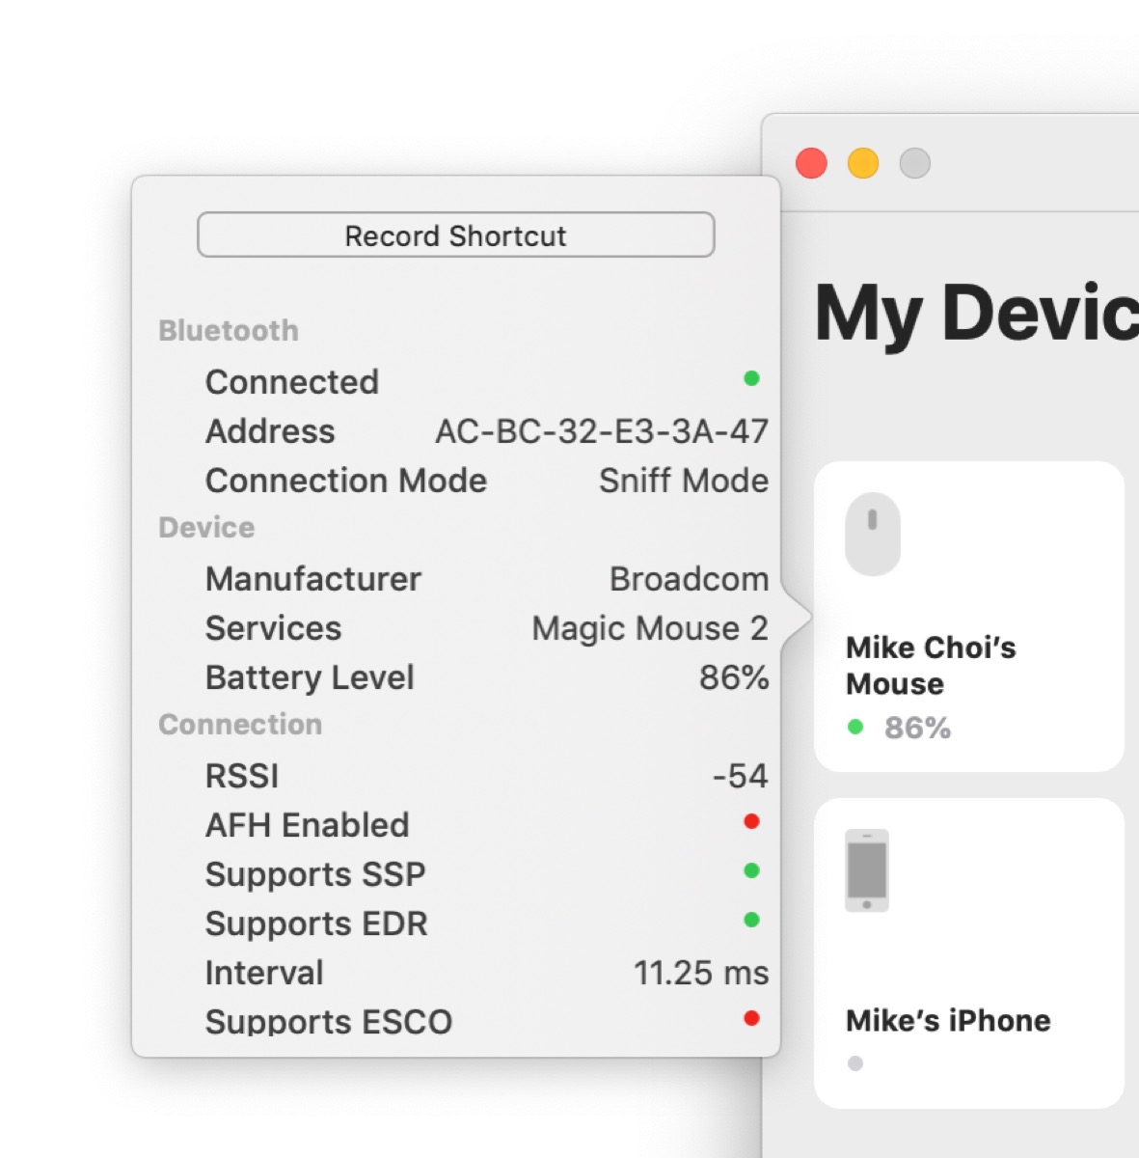
Task: Click the Magic Mouse device icon
Action: (x=872, y=534)
